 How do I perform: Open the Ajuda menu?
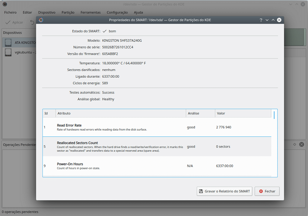point(138,12)
